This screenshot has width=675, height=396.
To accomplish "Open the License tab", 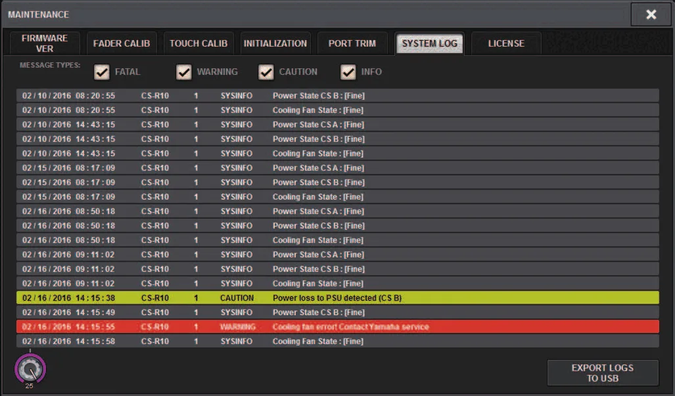I will pos(506,43).
